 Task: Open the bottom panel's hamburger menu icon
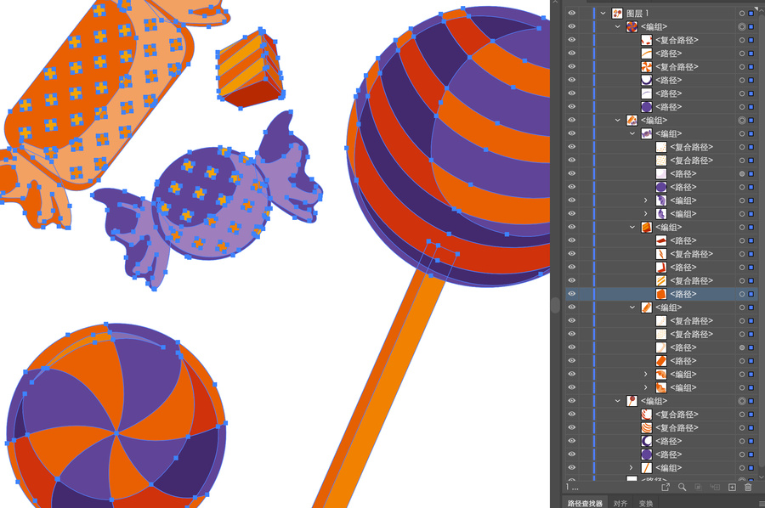761,503
